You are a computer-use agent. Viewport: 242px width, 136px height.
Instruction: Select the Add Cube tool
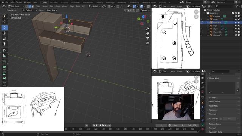click(4, 62)
